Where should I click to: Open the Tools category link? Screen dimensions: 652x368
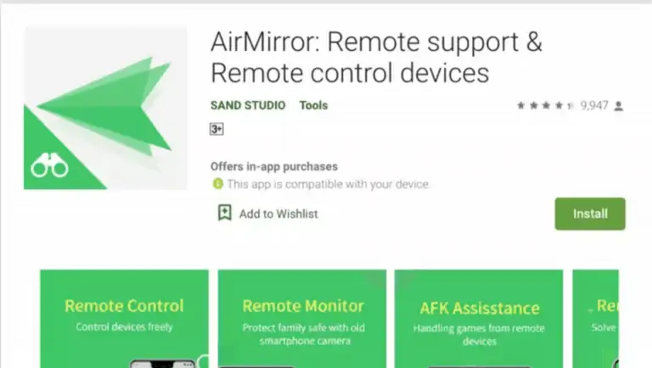pyautogui.click(x=313, y=105)
